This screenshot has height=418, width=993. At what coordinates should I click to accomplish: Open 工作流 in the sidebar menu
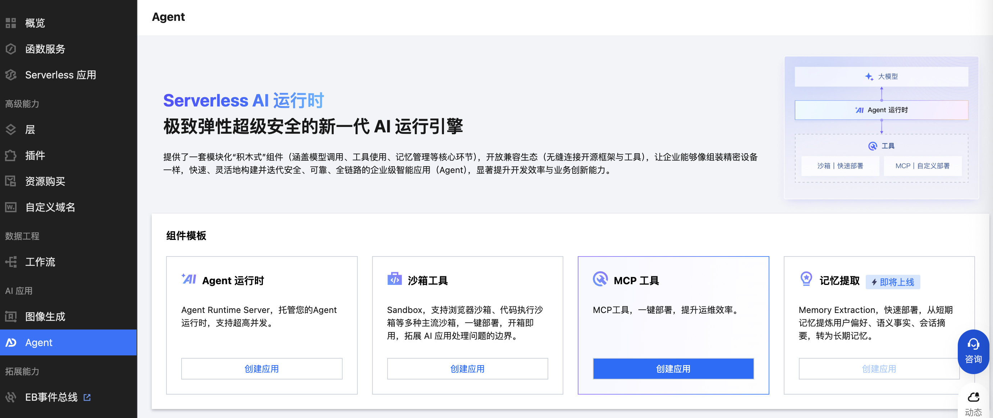(40, 262)
